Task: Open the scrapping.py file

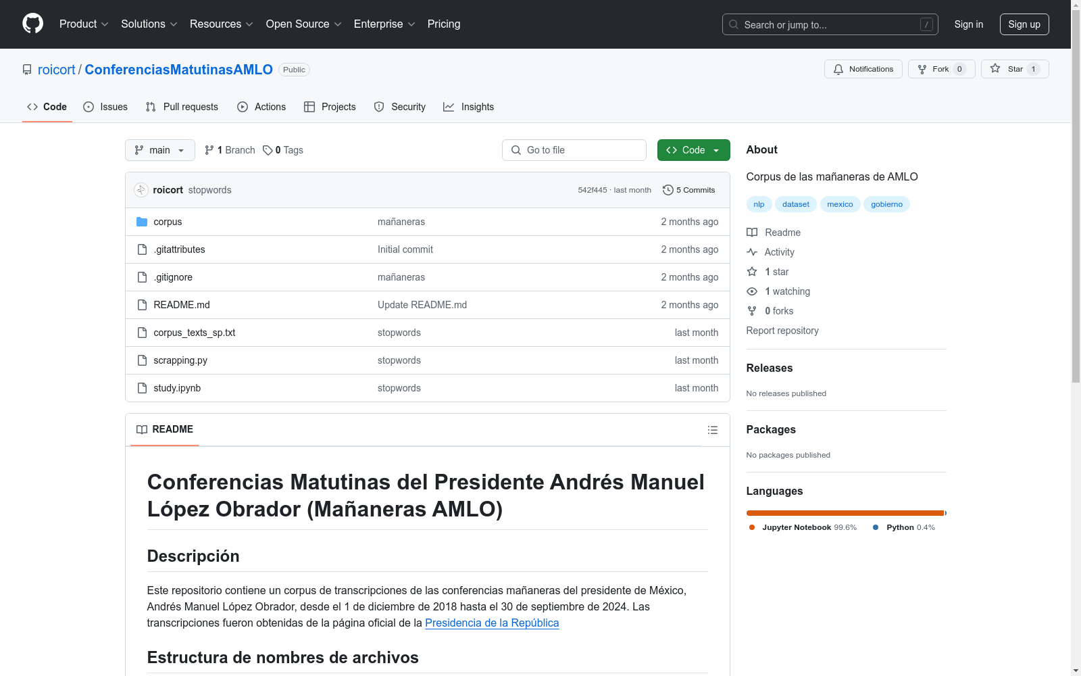Action: (180, 360)
